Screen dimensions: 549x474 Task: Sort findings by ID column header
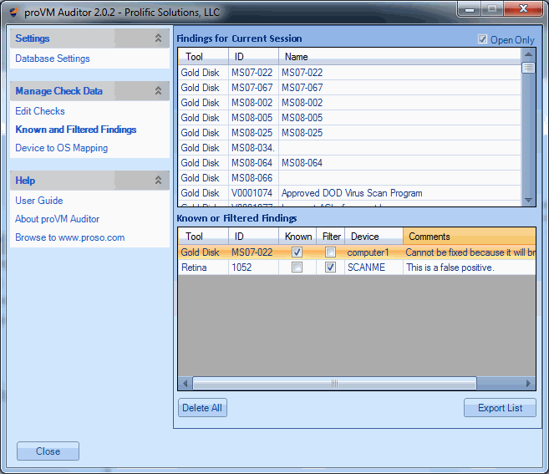click(253, 57)
